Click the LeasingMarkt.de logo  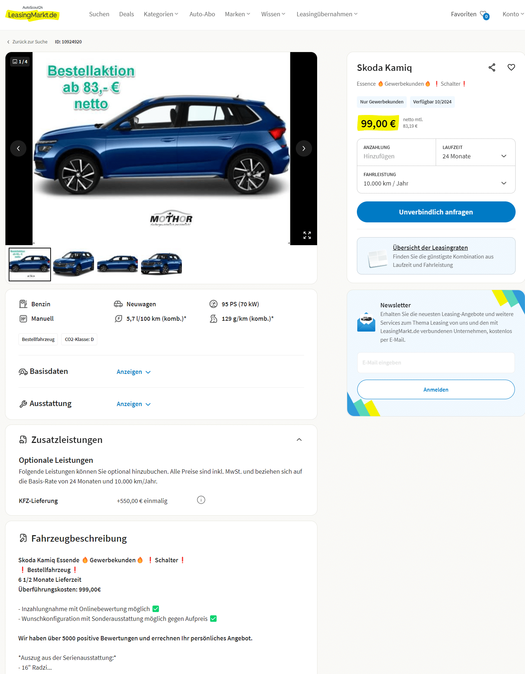(x=33, y=13)
